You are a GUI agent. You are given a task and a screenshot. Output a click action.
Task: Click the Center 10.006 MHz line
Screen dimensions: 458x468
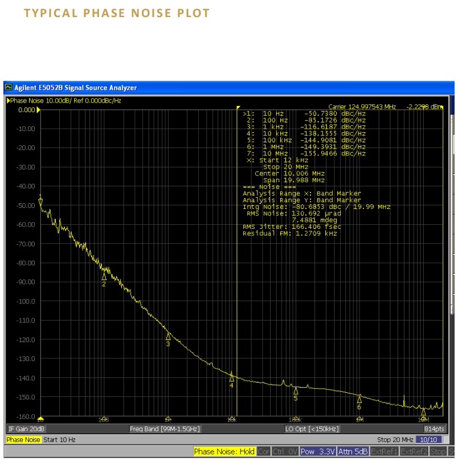289,174
